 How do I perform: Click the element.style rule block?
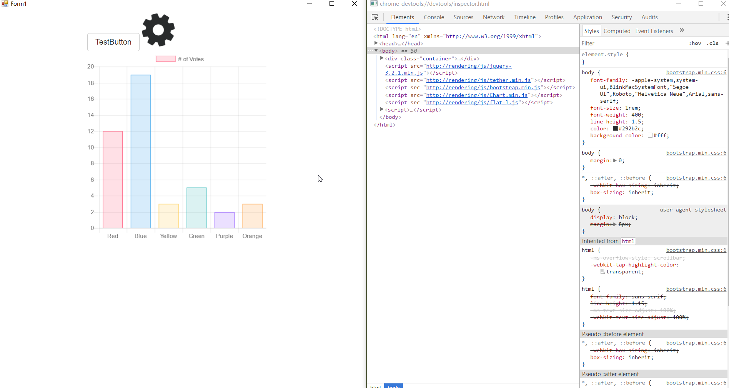654,58
